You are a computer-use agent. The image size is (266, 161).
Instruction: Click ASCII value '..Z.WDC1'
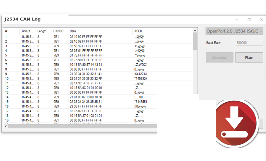click(x=141, y=65)
